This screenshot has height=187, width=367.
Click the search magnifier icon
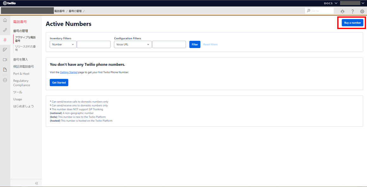point(309,11)
